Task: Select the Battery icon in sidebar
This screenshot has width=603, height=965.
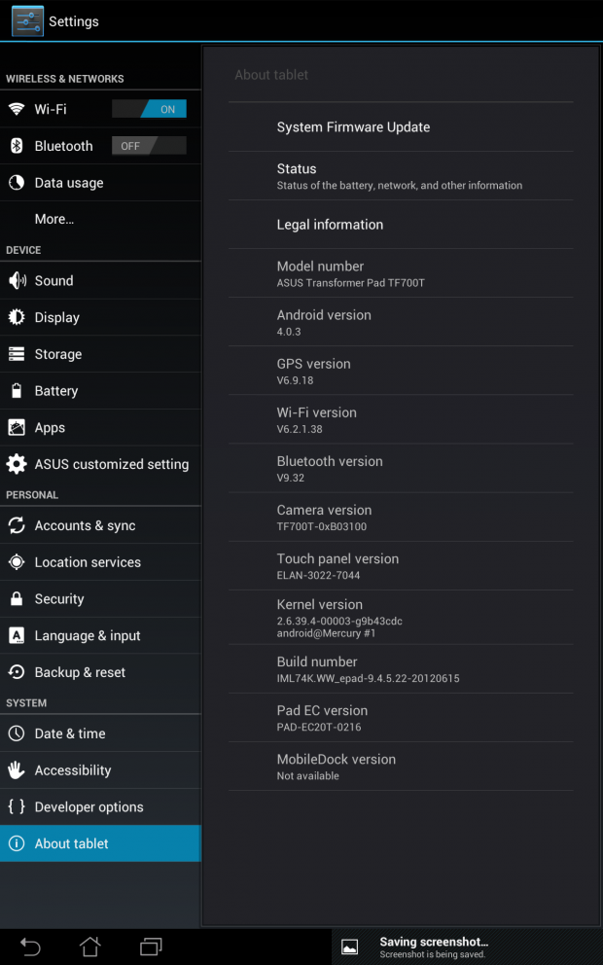Action: [17, 391]
